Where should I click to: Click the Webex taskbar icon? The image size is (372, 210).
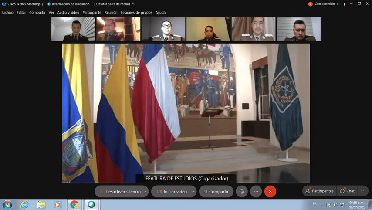click(x=91, y=204)
